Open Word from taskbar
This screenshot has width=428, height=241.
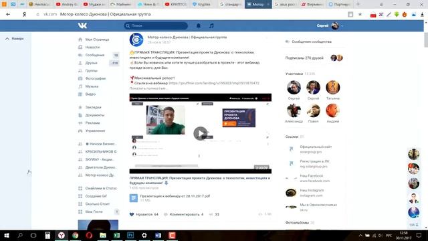158,235
